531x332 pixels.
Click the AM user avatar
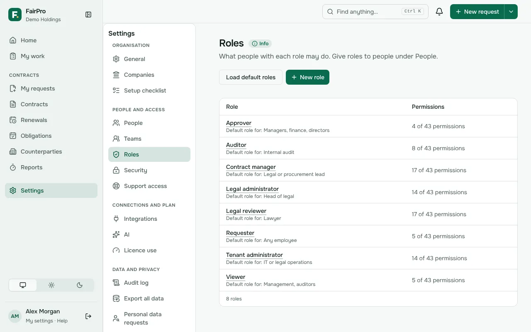click(x=15, y=316)
